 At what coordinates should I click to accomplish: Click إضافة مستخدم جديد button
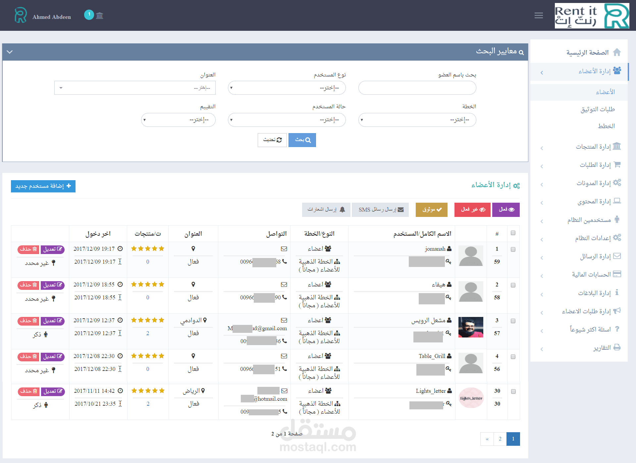[43, 186]
